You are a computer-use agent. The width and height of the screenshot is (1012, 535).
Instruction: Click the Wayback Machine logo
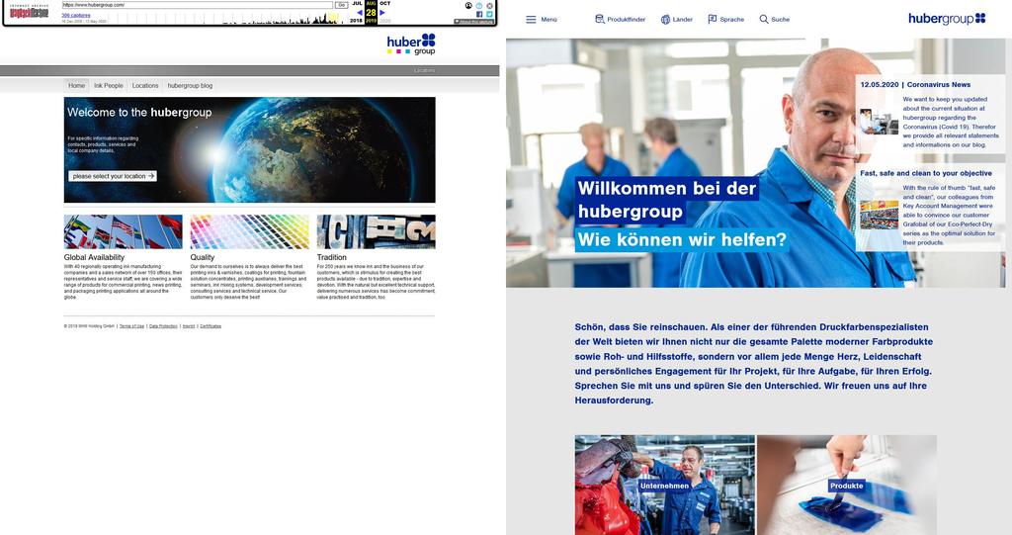pyautogui.click(x=30, y=11)
